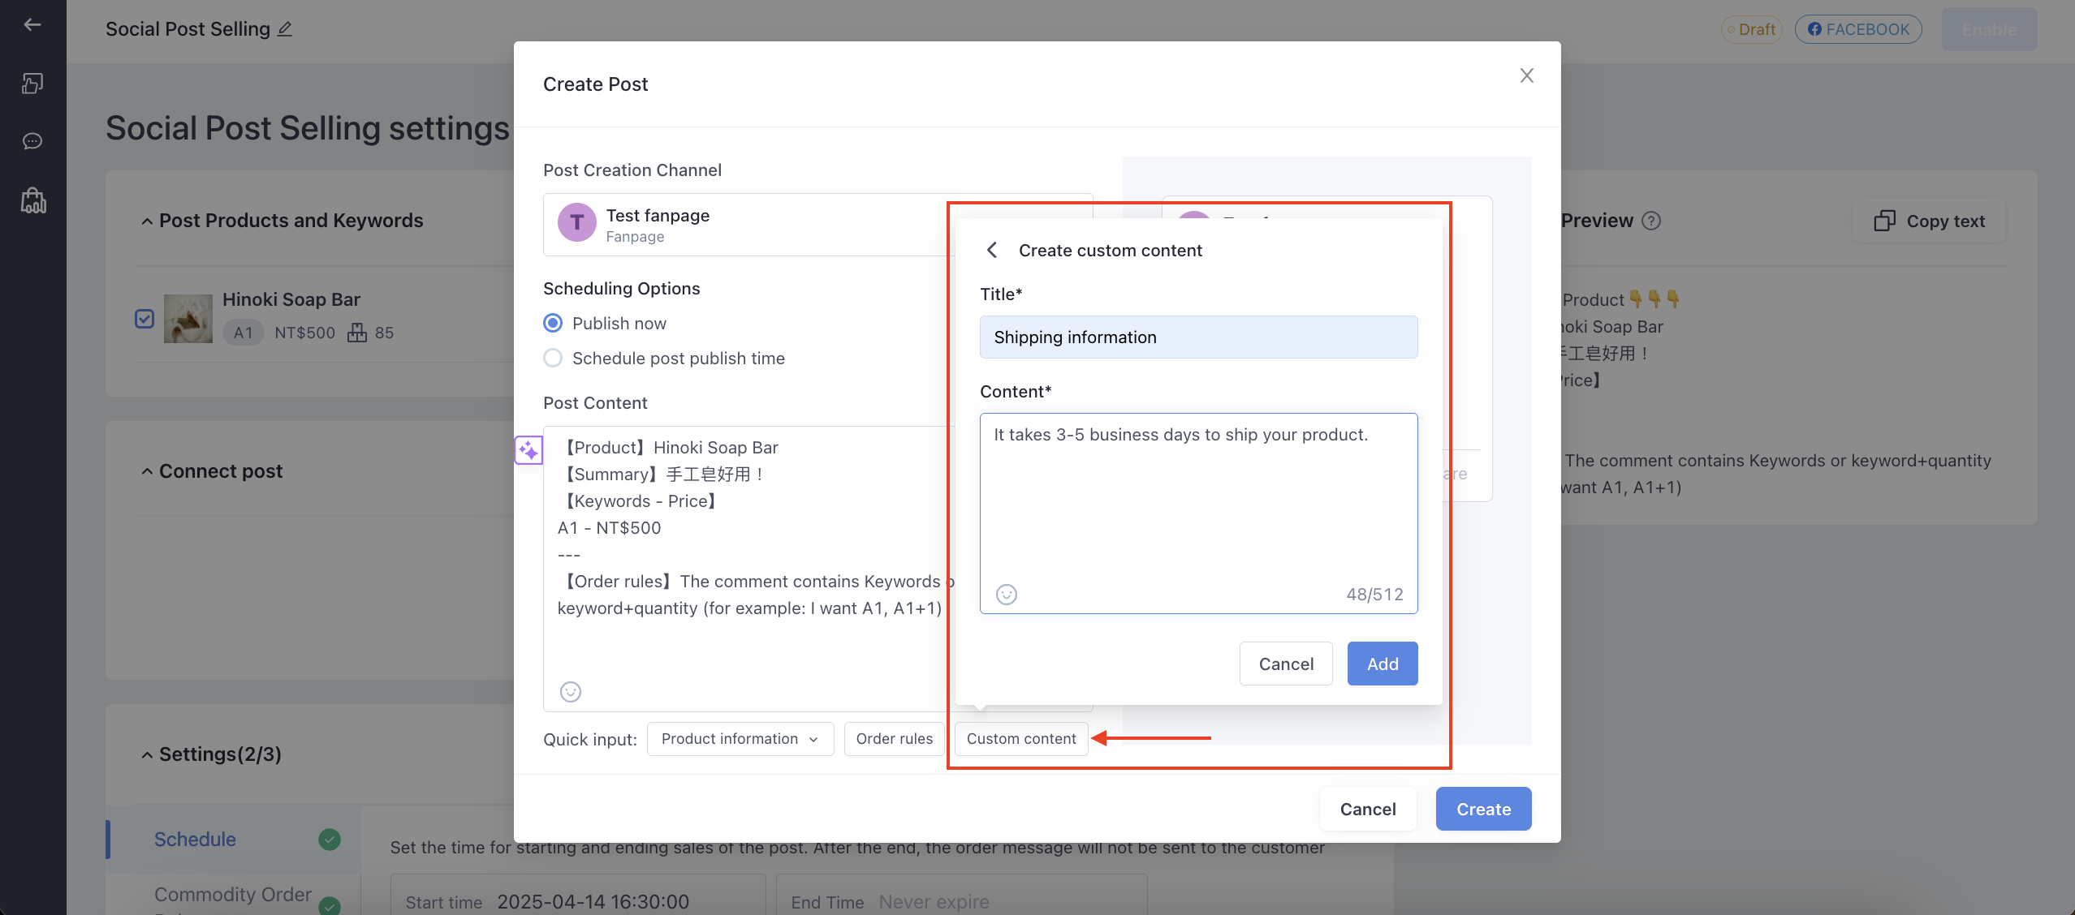Click the Copy text button
The image size is (2075, 915).
[1929, 221]
